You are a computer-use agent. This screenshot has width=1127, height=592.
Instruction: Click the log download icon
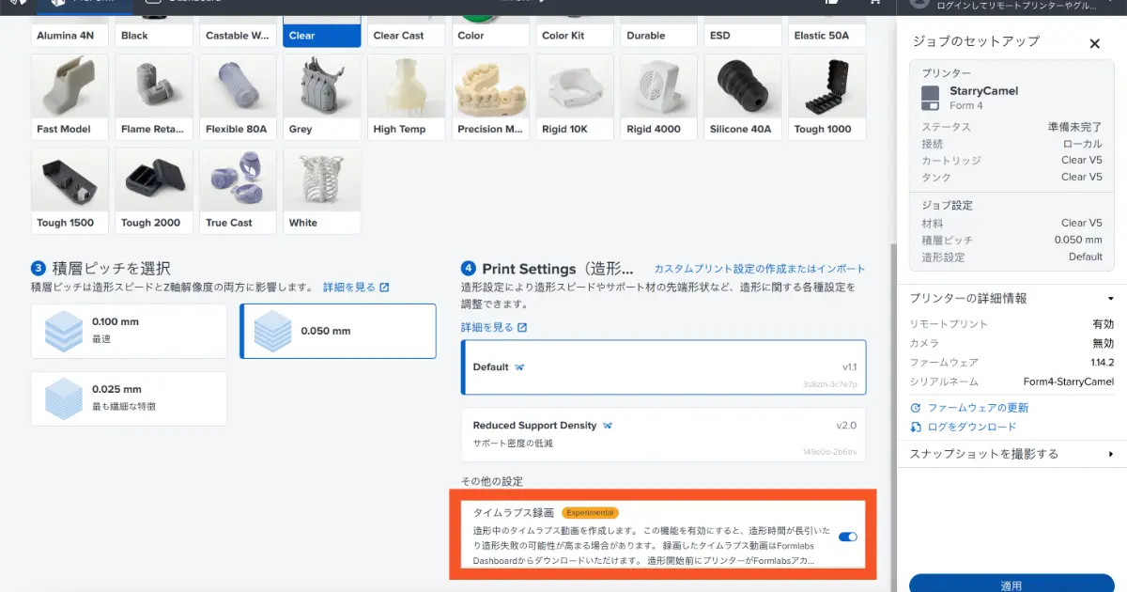click(916, 427)
